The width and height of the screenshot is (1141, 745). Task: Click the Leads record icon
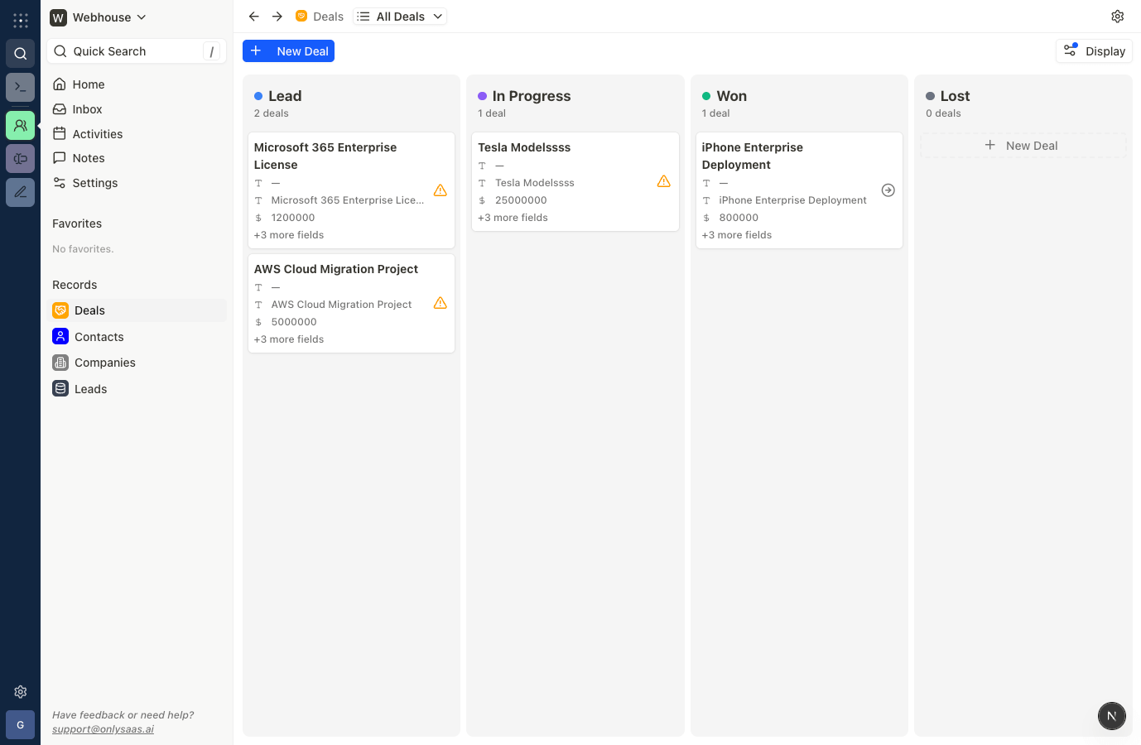click(x=60, y=388)
